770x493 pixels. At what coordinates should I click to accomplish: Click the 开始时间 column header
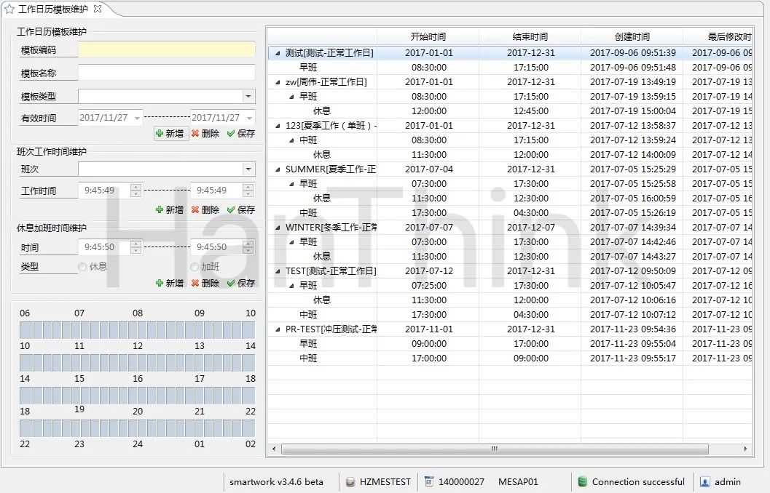tap(428, 36)
